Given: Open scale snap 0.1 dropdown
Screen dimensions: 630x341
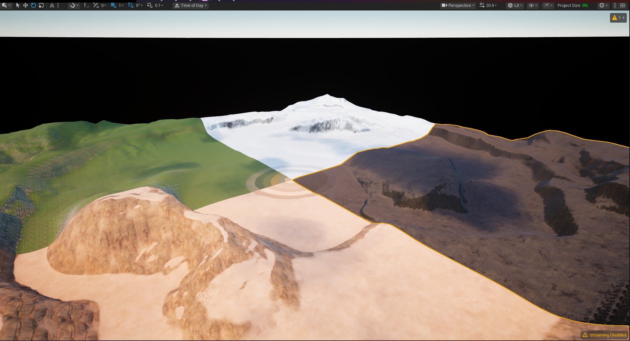Looking at the screenshot, I should 159,5.
